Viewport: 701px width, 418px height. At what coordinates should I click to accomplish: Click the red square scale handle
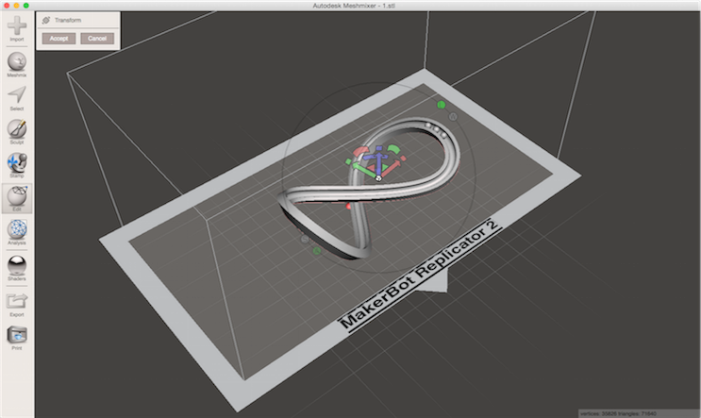coord(403,159)
